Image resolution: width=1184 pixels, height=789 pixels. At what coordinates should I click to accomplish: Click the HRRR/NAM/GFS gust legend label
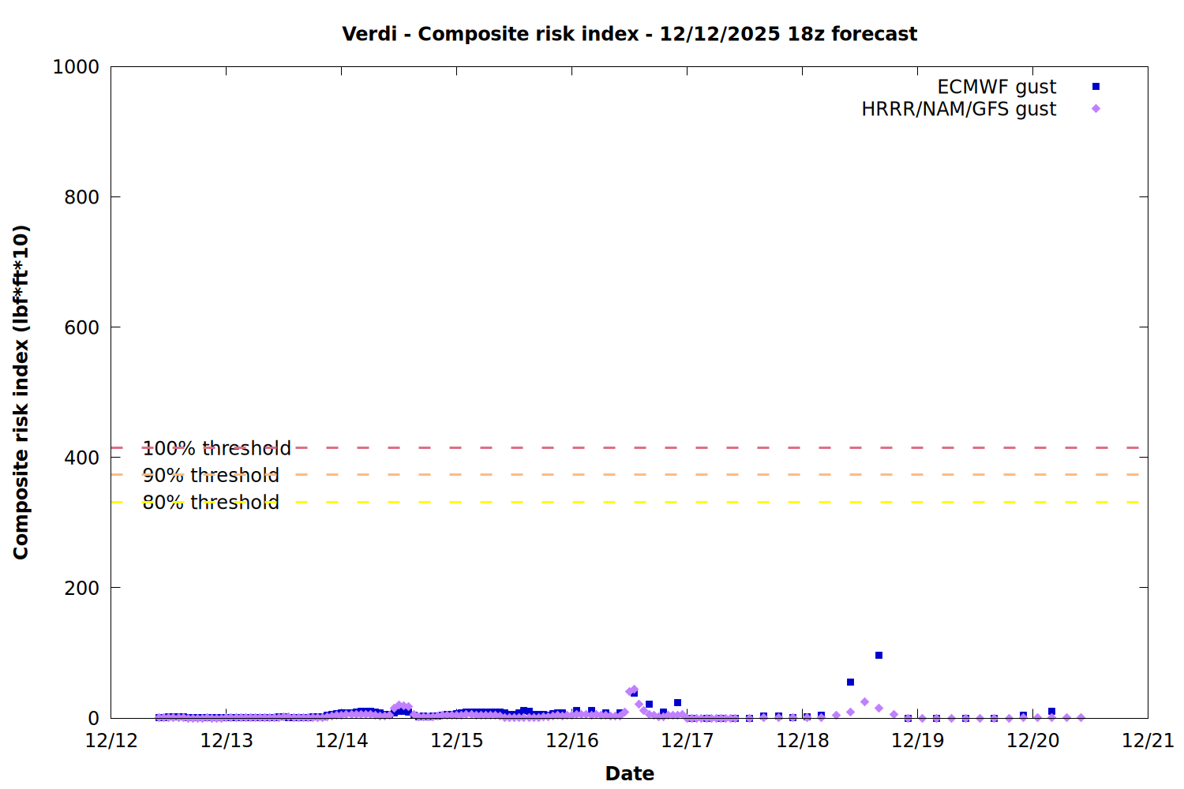click(958, 109)
